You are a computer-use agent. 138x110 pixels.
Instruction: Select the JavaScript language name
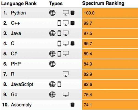pyautogui.click(x=22, y=84)
